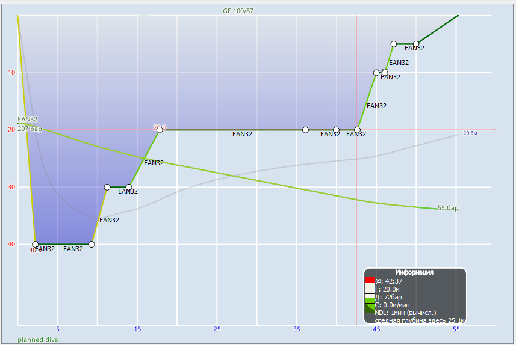
Task: Pick the waypoint ending the 30m stop
Action: [129, 187]
